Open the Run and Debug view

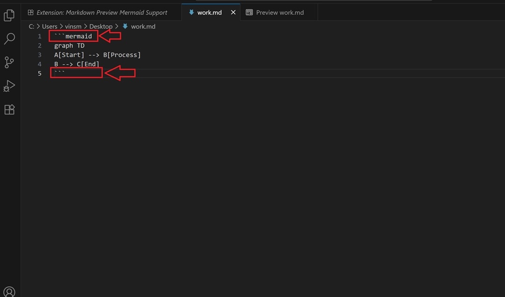pos(9,86)
